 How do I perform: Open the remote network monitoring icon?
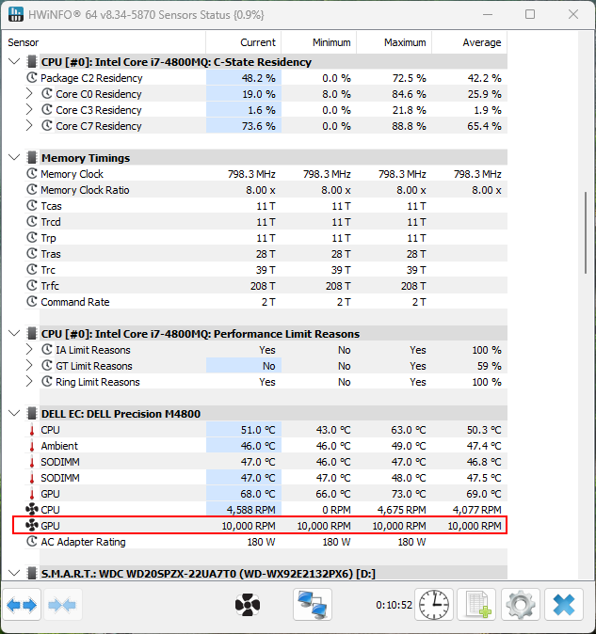coord(313,605)
